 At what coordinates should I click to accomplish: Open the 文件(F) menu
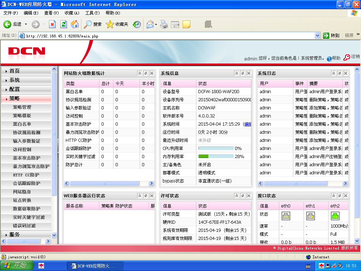(10, 13)
